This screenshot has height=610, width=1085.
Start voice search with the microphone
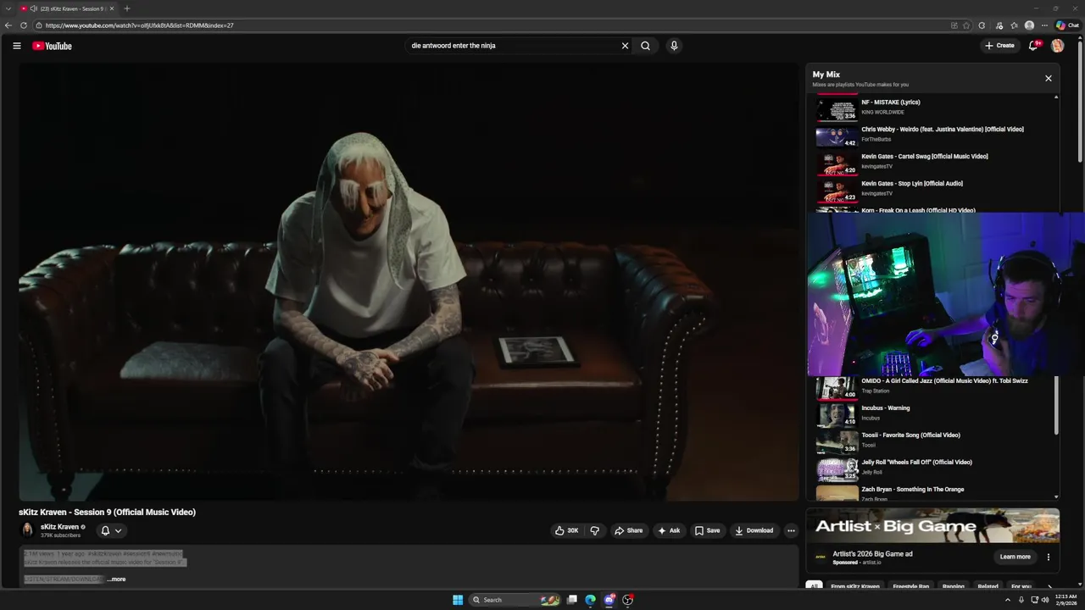click(674, 46)
